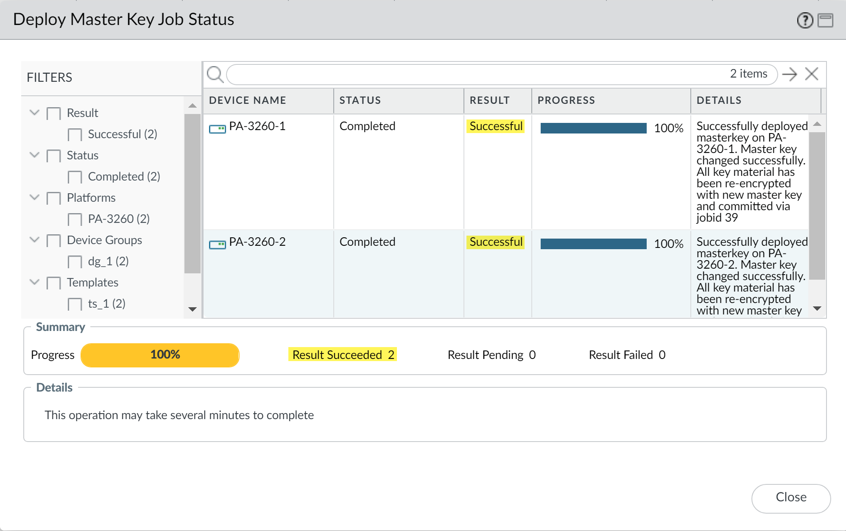Click the PA-3260-2 firewall device icon
The height and width of the screenshot is (531, 846).
point(217,245)
